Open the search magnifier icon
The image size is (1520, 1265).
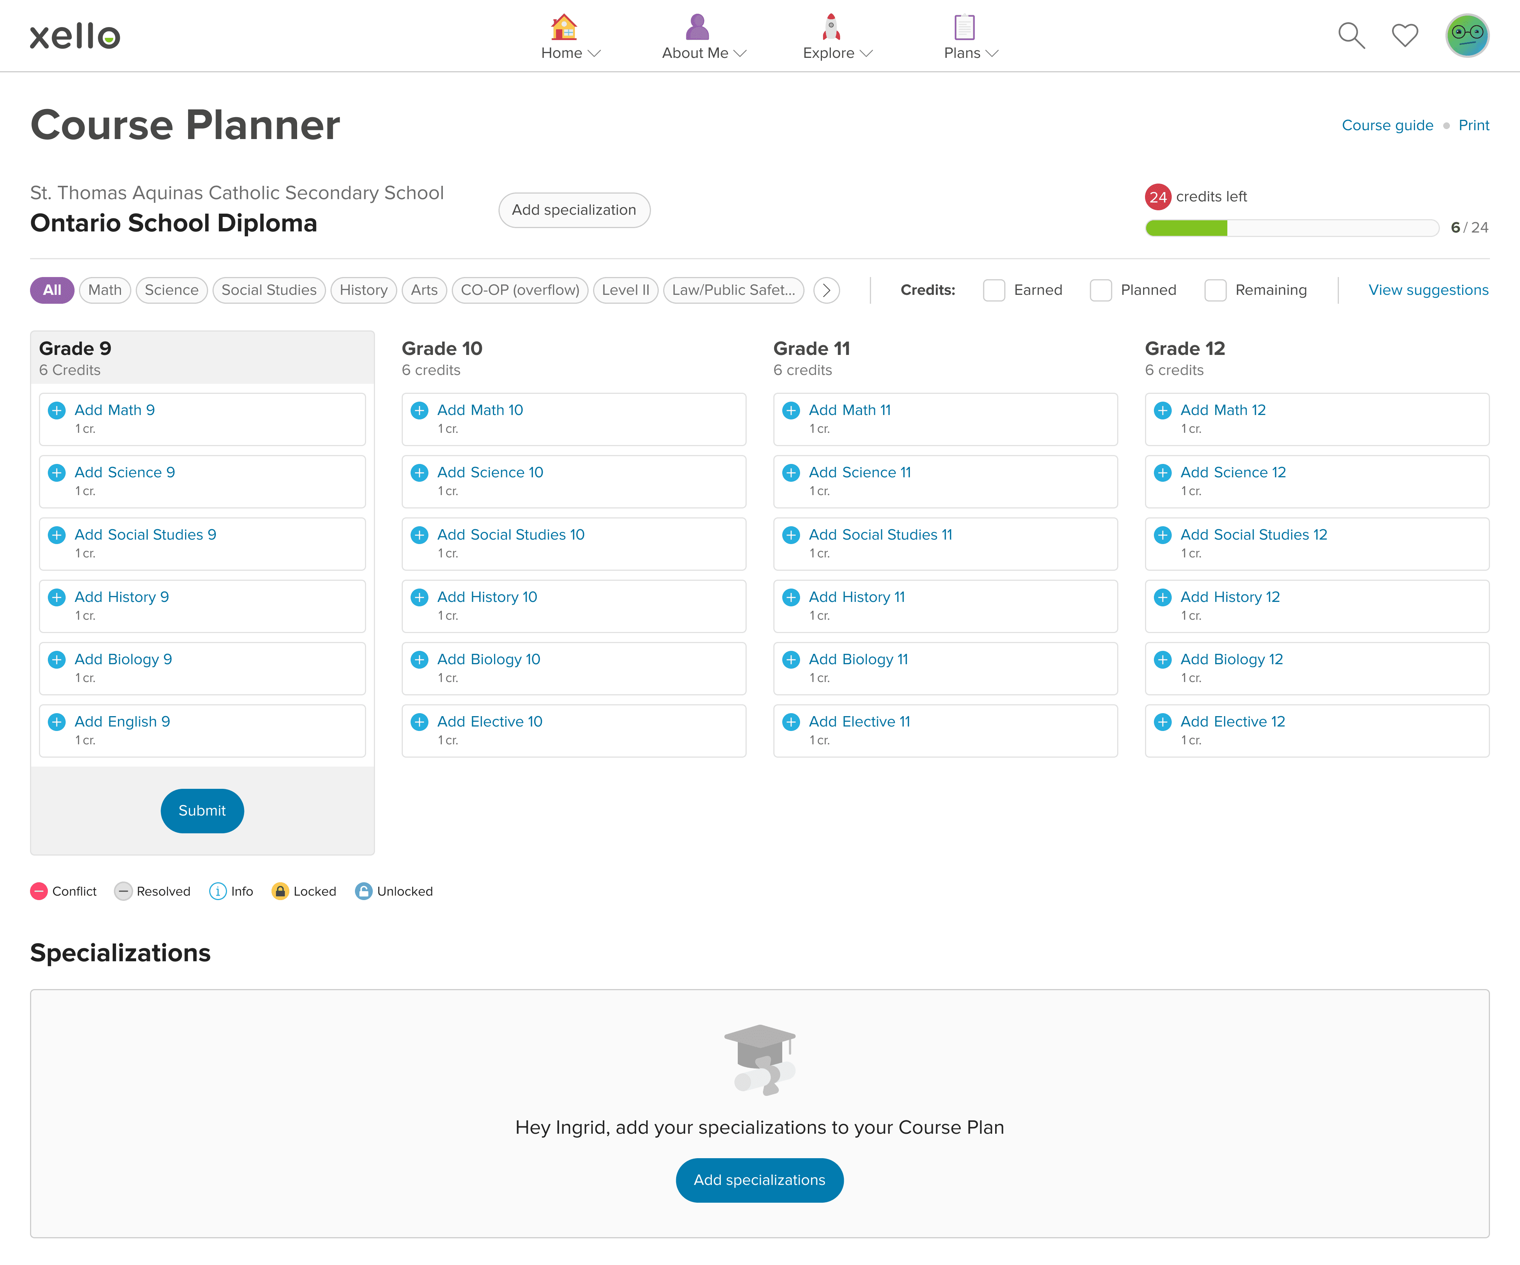pyautogui.click(x=1350, y=36)
